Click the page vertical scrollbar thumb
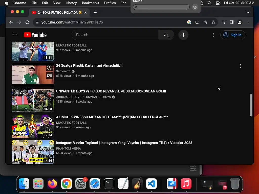259x194 pixels. [x=251, y=105]
